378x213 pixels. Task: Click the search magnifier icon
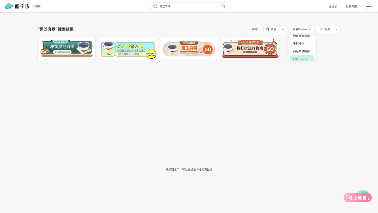(x=155, y=6)
